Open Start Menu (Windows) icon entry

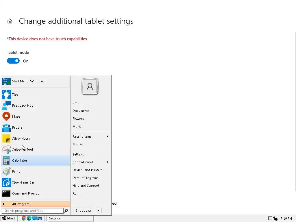pos(6,81)
